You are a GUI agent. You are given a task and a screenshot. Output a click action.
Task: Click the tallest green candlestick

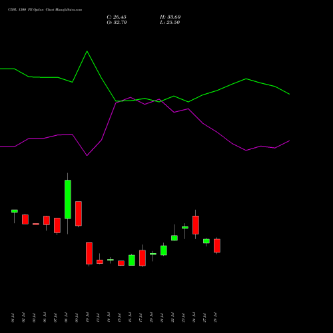(68, 199)
